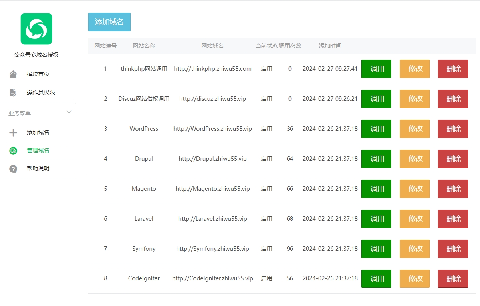Click the Symfony site name cell
Viewport: 480px width, 306px height.
click(x=144, y=249)
